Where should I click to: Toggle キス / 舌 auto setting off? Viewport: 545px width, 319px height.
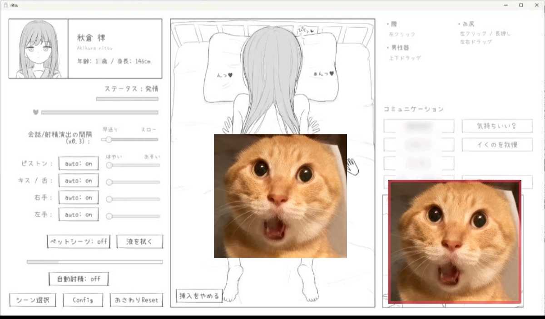[x=79, y=180]
